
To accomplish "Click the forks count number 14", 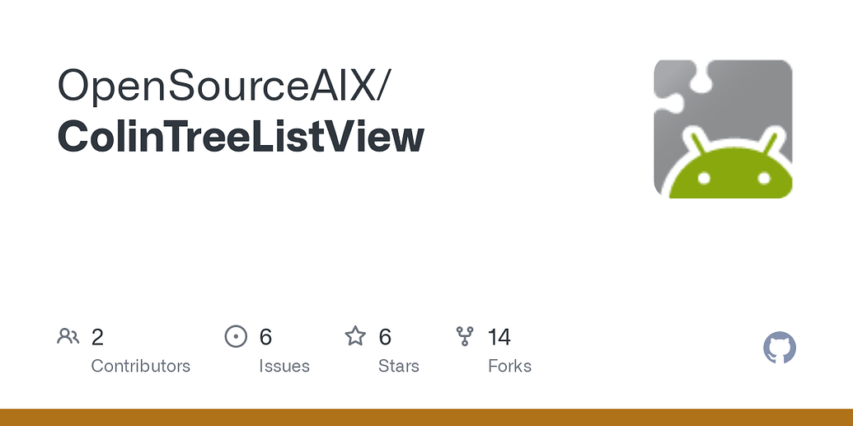I will (499, 337).
